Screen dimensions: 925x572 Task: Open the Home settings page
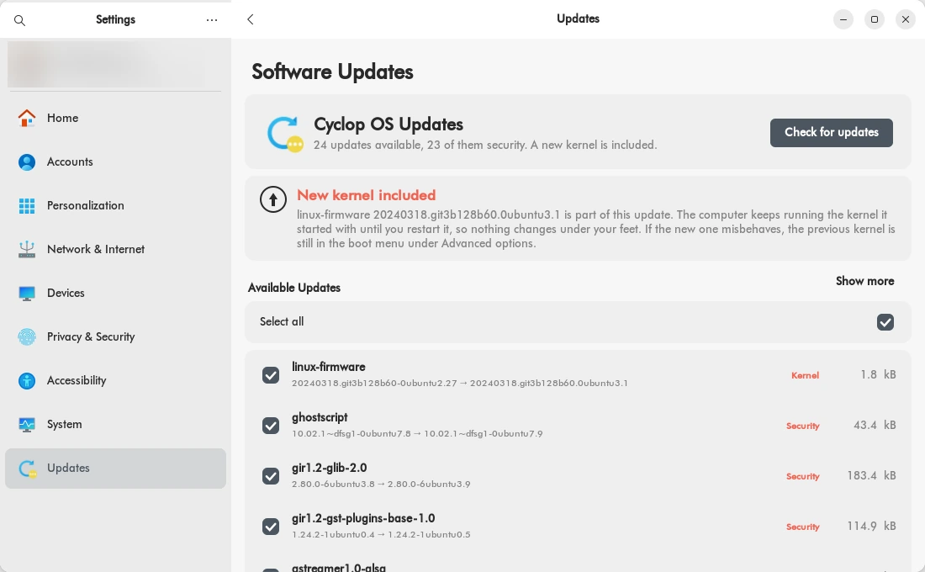[x=116, y=118]
